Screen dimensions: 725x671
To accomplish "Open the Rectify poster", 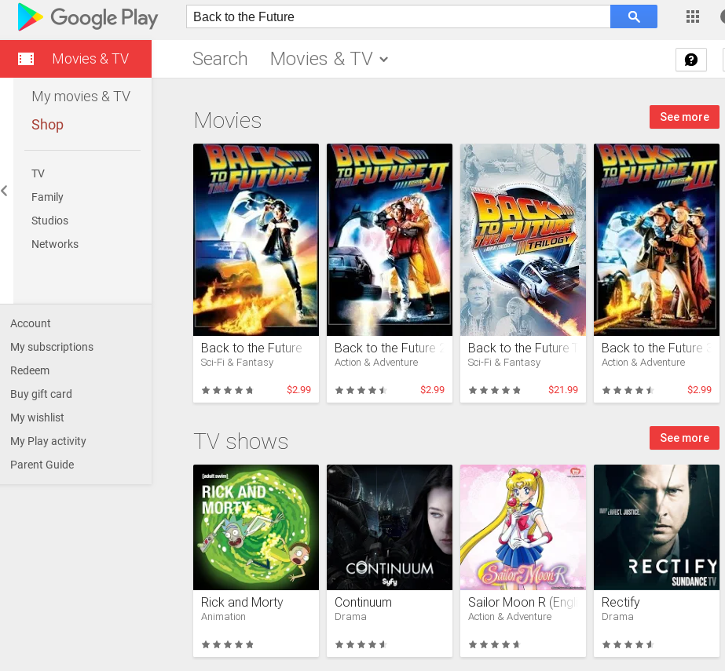I will tap(657, 527).
